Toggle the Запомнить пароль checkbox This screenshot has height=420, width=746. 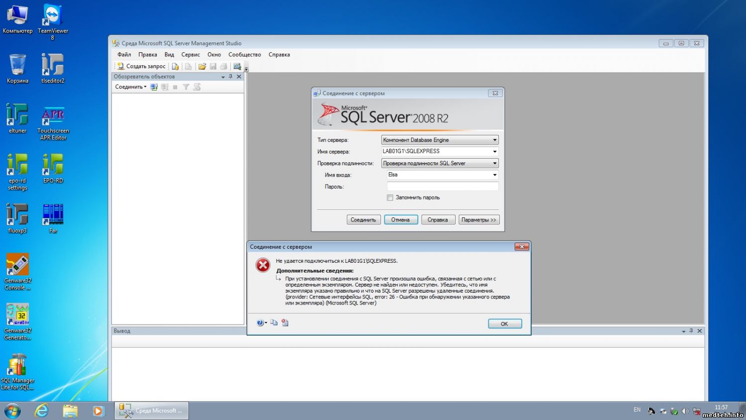[390, 198]
